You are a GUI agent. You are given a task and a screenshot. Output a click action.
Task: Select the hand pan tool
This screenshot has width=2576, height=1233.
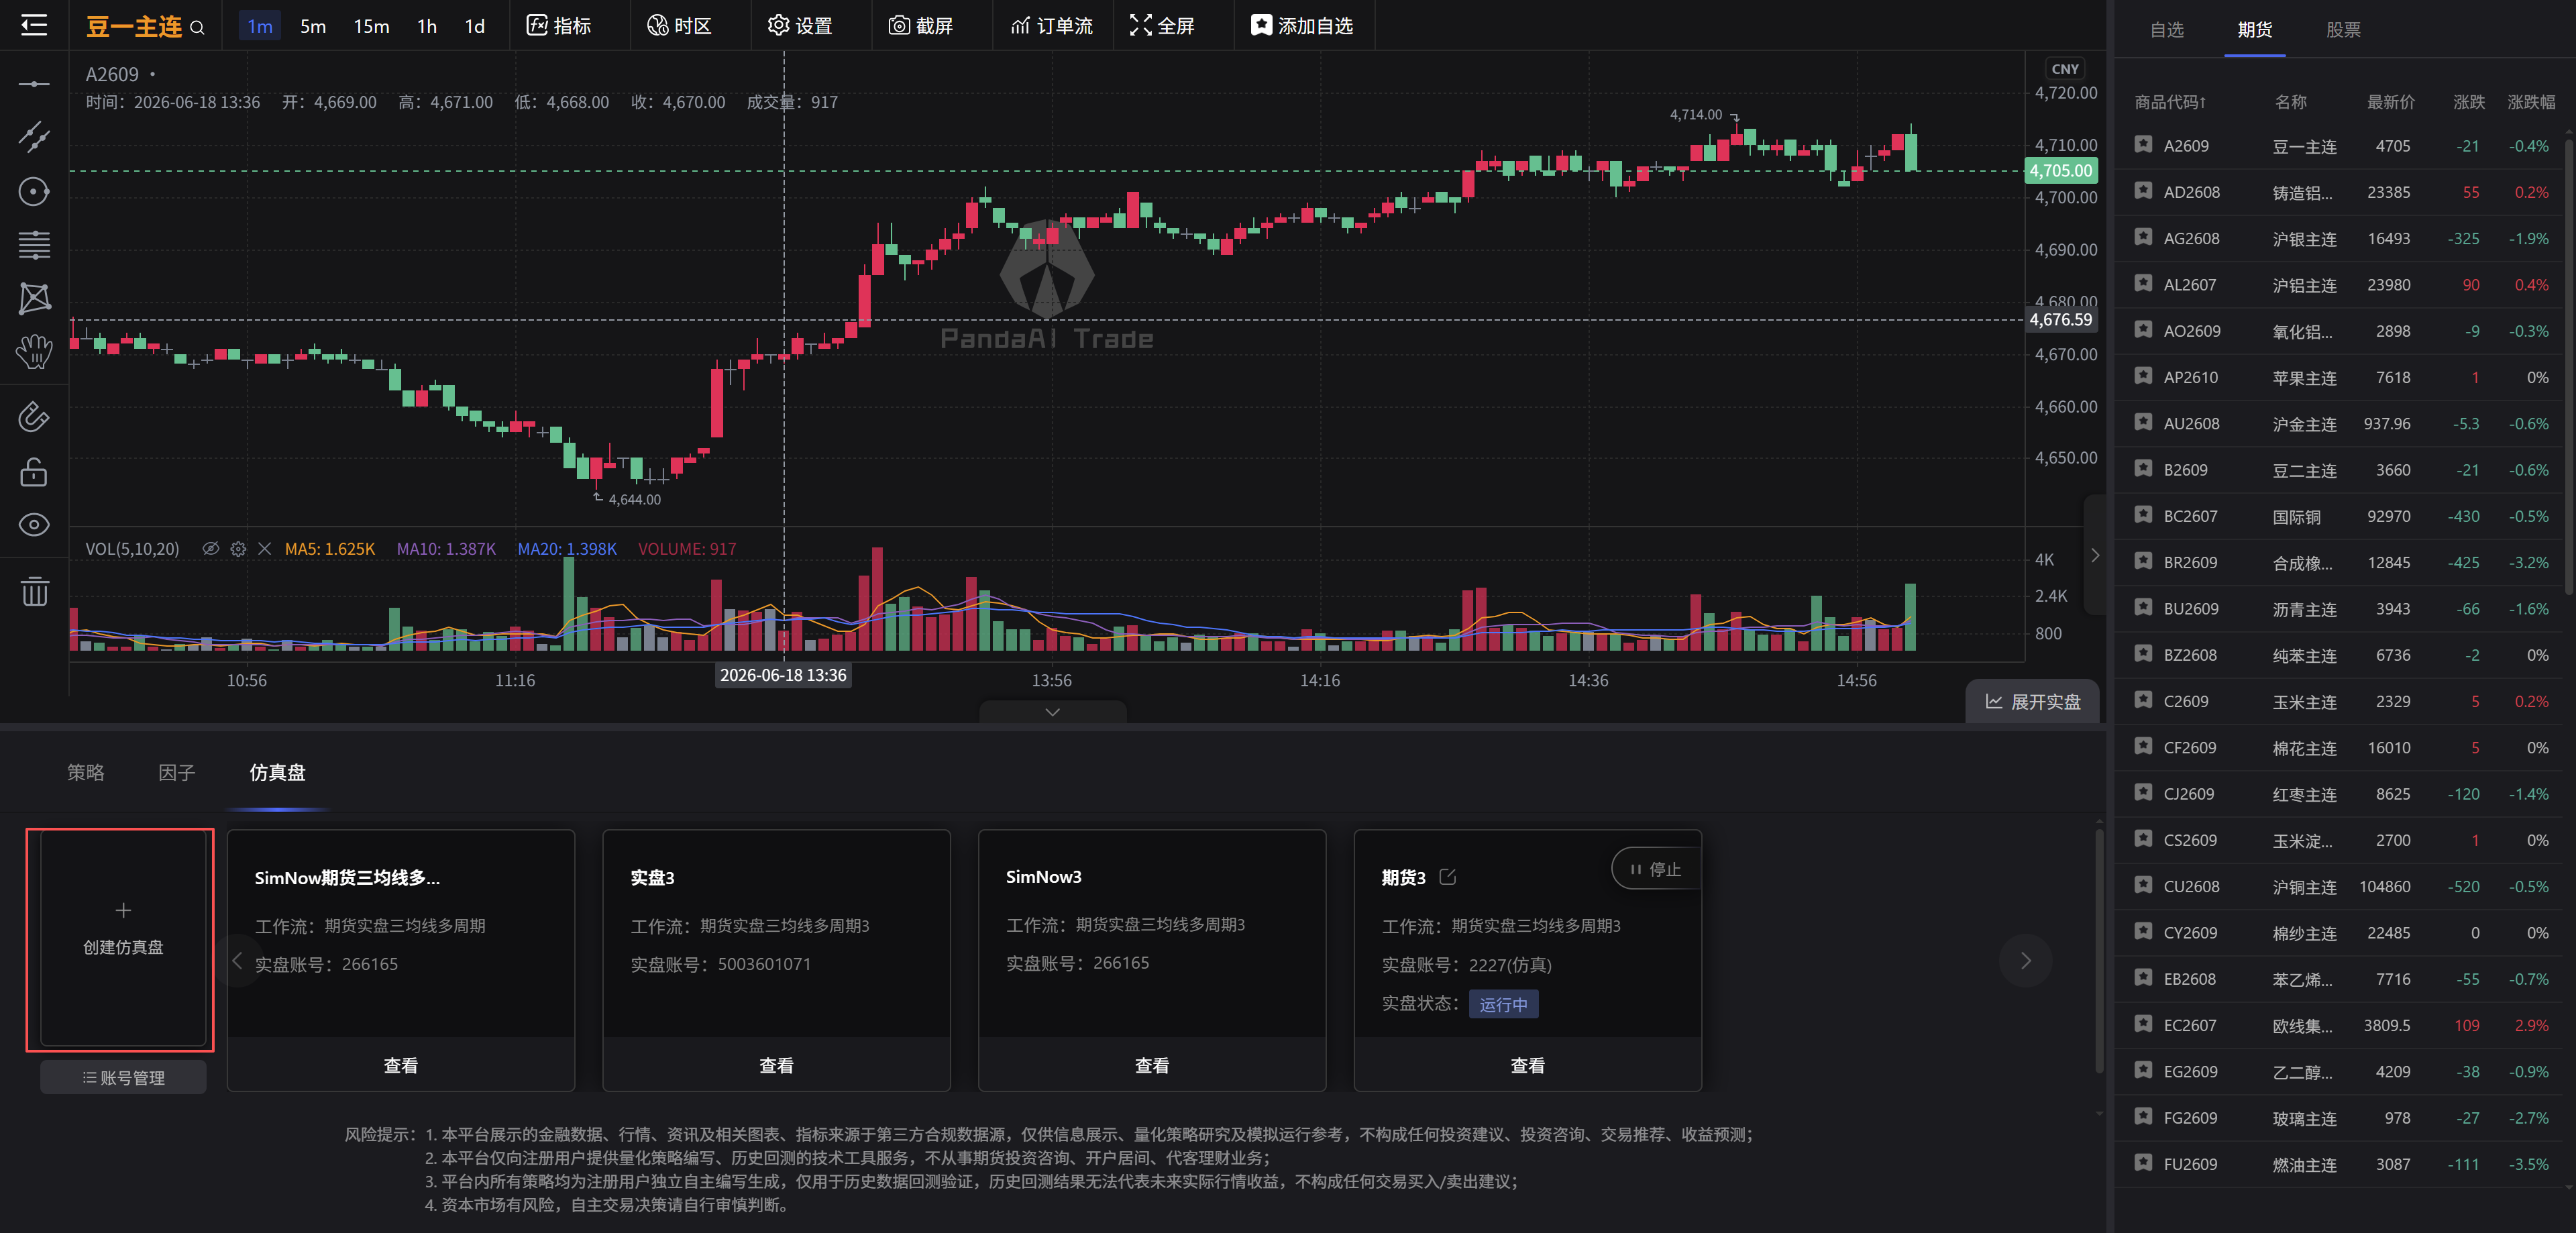(34, 351)
